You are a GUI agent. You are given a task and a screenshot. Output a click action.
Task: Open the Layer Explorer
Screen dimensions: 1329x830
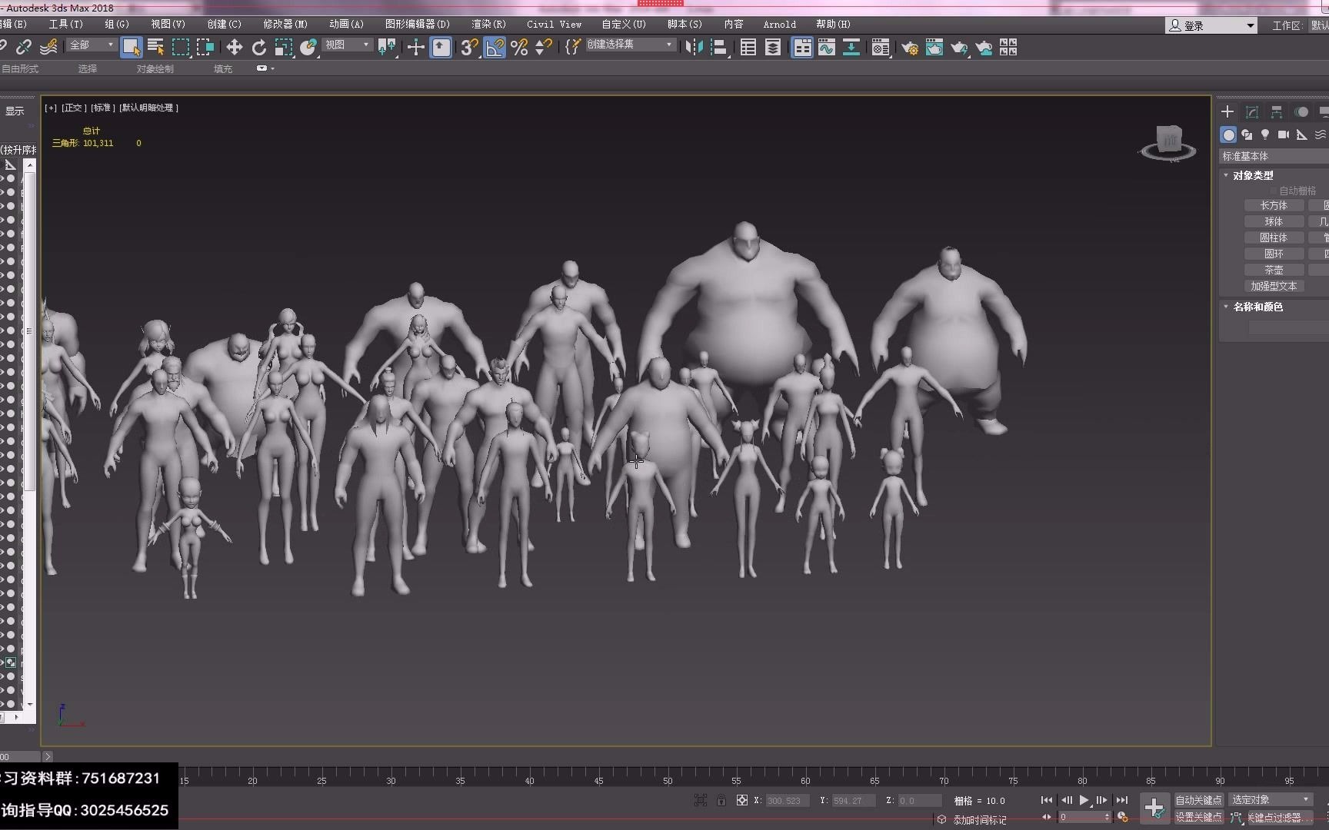coord(773,48)
